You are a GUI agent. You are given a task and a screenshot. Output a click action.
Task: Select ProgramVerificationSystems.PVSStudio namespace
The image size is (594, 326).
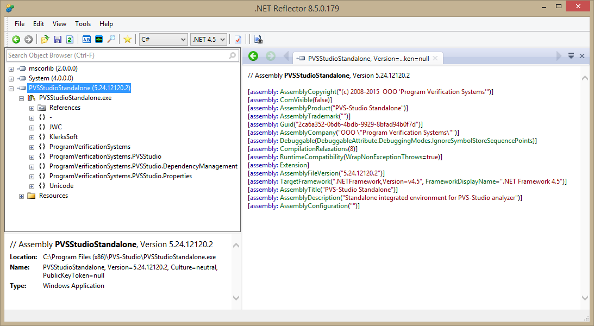[105, 156]
